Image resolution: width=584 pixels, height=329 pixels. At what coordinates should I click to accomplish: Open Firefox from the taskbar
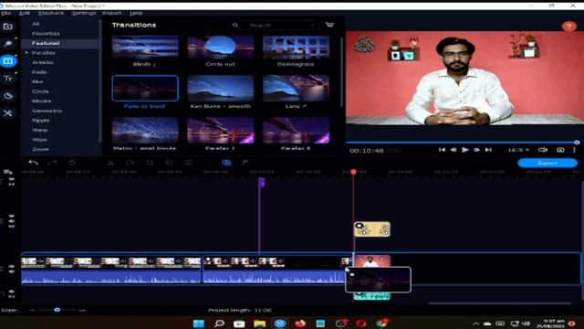pyautogui.click(x=300, y=323)
